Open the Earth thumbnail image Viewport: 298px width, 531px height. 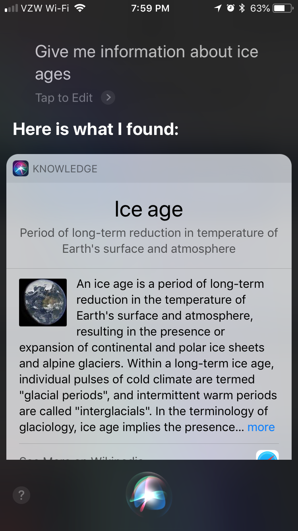click(43, 303)
